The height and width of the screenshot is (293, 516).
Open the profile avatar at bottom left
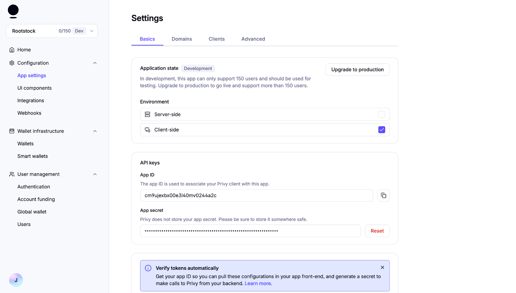[x=16, y=280]
